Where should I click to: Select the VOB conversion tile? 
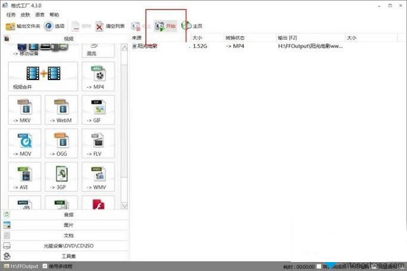[x=61, y=203]
